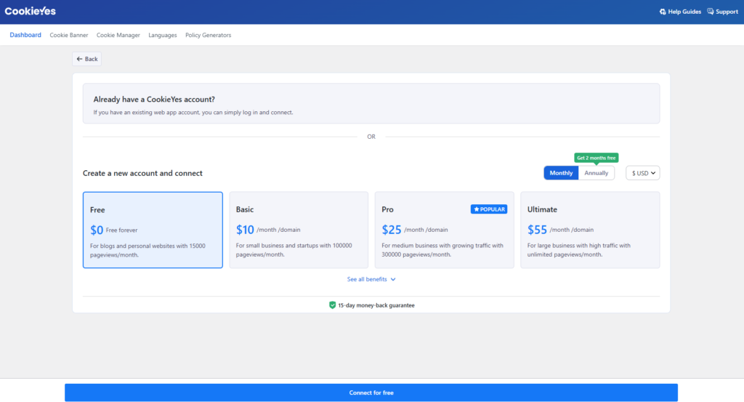
Task: Click the text about 300000 pageviews/month
Action: [442, 250]
